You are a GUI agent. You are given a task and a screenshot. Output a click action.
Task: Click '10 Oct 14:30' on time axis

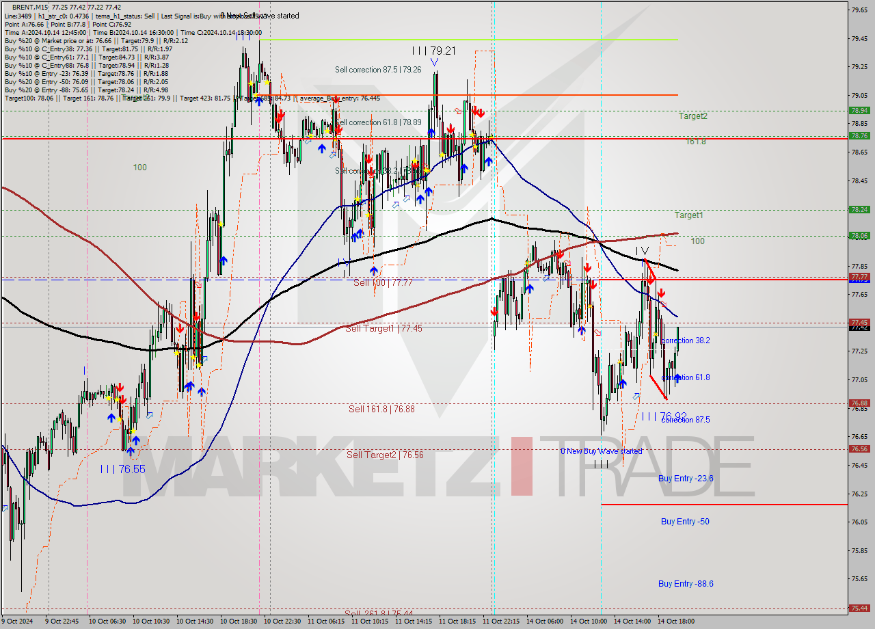tap(193, 621)
